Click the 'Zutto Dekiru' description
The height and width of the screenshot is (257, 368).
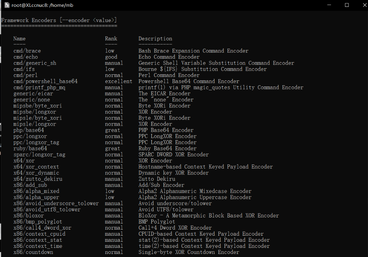(157, 179)
